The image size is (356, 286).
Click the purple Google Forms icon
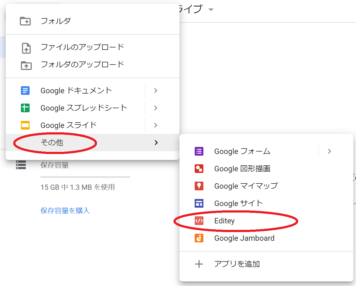click(x=199, y=151)
